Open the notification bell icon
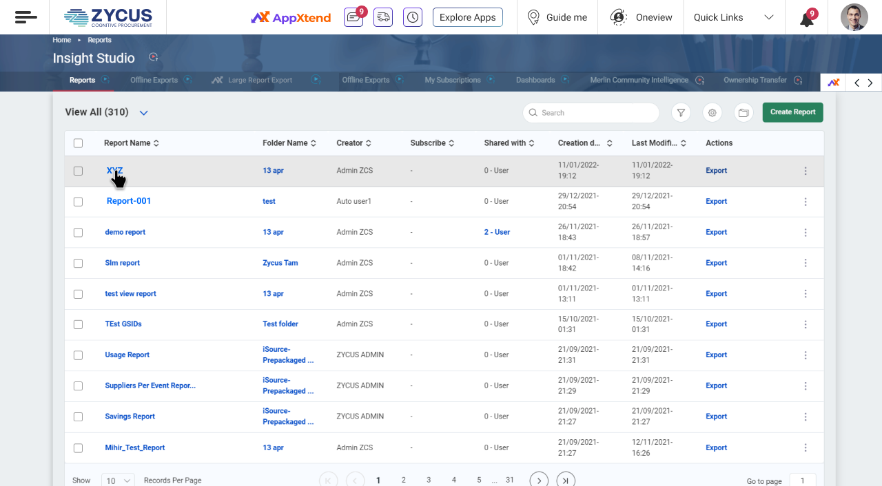The width and height of the screenshot is (882, 486). (x=806, y=19)
